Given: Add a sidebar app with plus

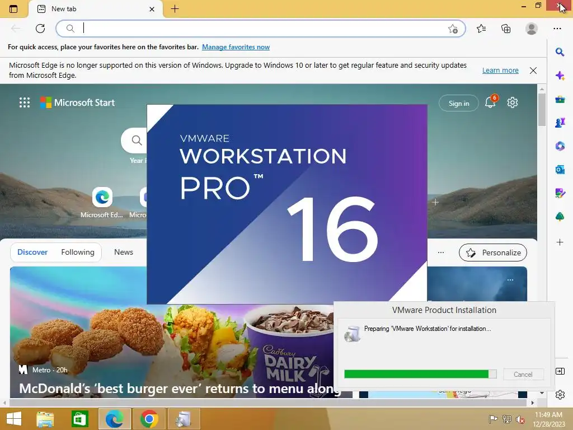Looking at the screenshot, I should (x=560, y=242).
